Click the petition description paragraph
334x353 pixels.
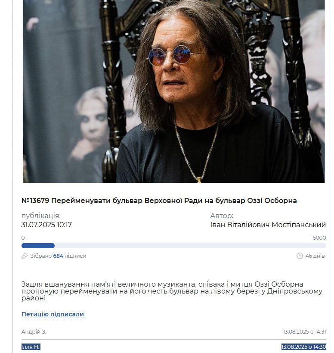tap(172, 291)
